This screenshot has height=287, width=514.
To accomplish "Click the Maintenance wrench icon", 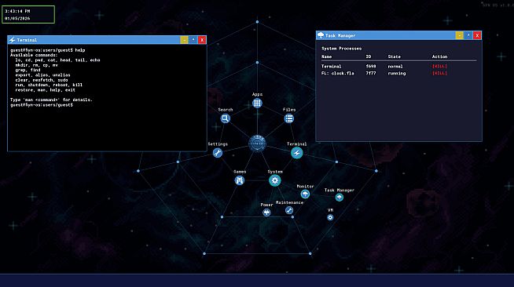I will tap(288, 210).
